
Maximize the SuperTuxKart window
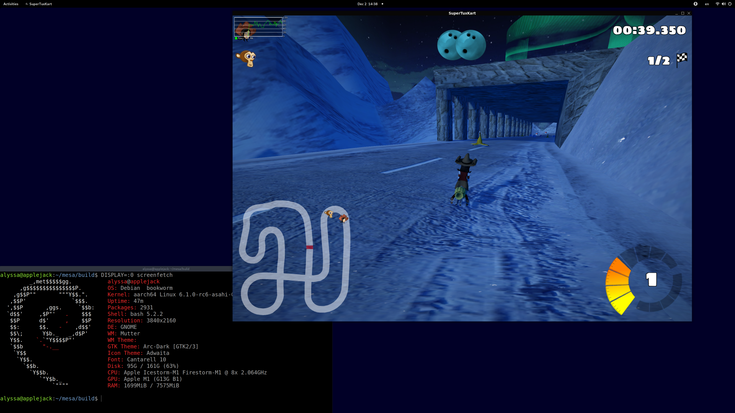pyautogui.click(x=683, y=13)
